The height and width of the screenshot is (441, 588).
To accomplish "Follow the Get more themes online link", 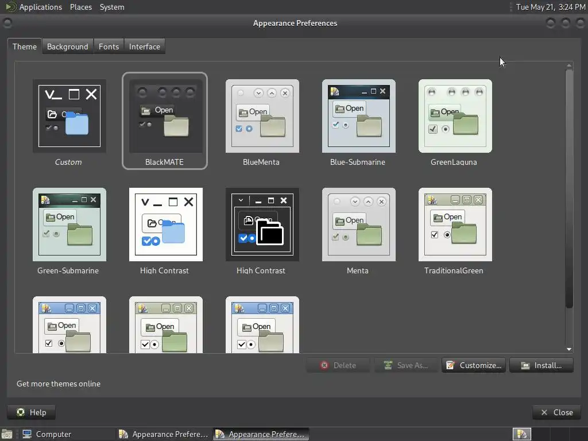I will (59, 384).
